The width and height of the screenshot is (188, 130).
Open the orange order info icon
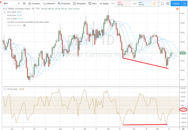154,4
